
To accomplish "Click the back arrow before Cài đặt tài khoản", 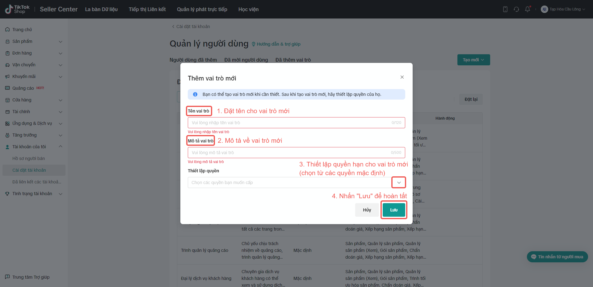I will pyautogui.click(x=173, y=27).
